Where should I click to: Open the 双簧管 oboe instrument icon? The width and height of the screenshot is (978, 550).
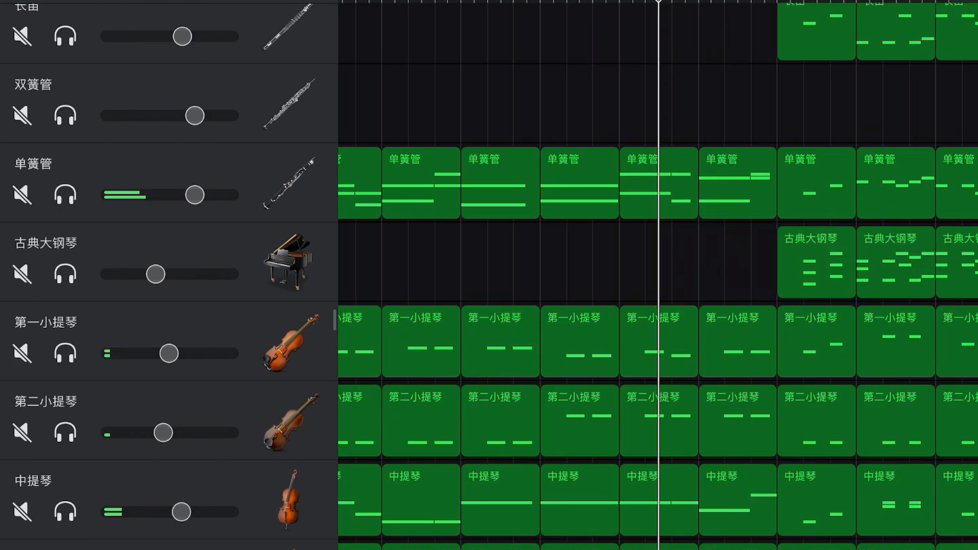tap(289, 104)
